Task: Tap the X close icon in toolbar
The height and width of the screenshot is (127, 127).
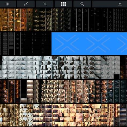Action: point(44,4)
